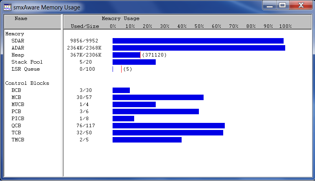Image resolution: width=315 pixels, height=181 pixels.
Task: Click the (5) LSR Queue peak label
Action: tap(127, 69)
